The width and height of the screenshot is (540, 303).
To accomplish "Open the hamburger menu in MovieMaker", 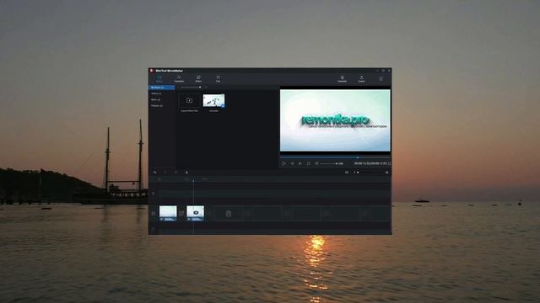I will coord(381,78).
